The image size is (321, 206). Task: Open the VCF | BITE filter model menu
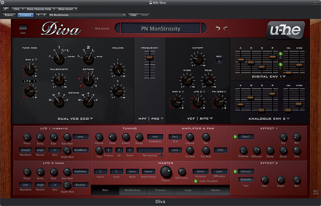(200, 119)
